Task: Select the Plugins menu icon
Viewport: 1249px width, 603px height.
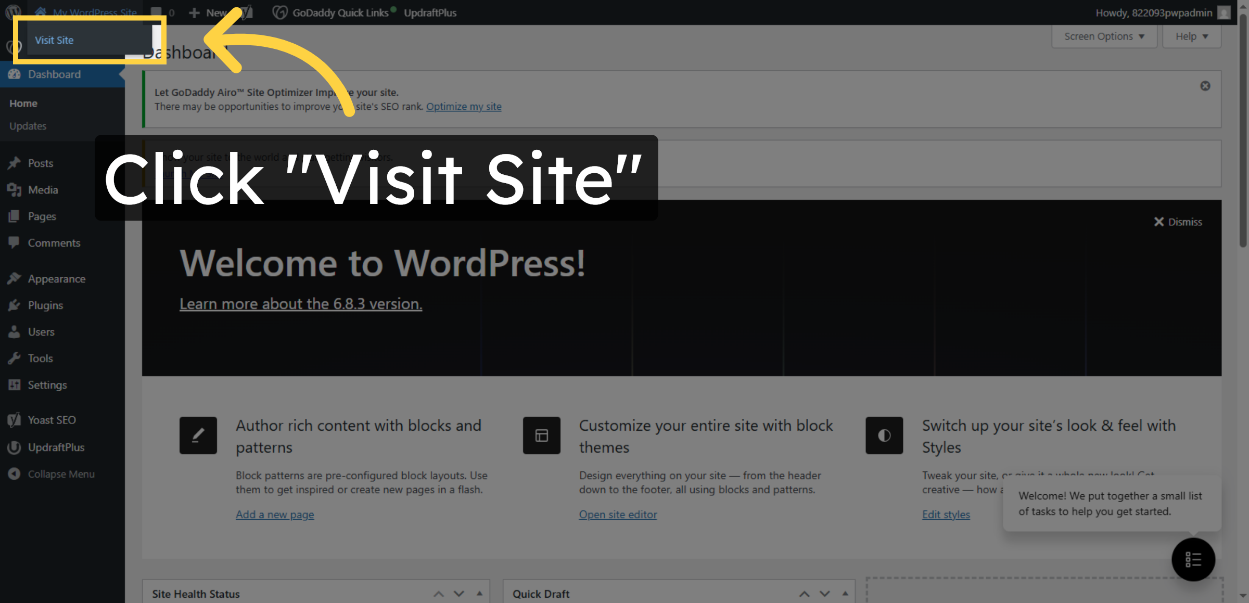Action: (14, 305)
